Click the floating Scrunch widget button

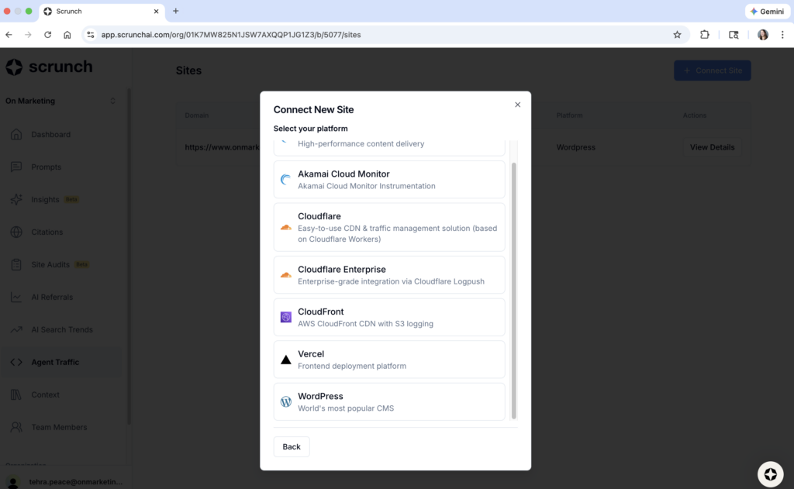point(770,474)
